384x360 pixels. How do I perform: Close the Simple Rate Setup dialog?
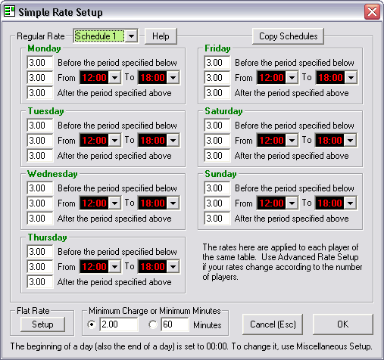pyautogui.click(x=372, y=11)
